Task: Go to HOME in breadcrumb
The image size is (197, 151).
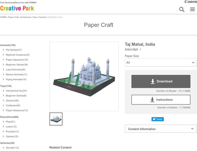Action: pos(3,17)
